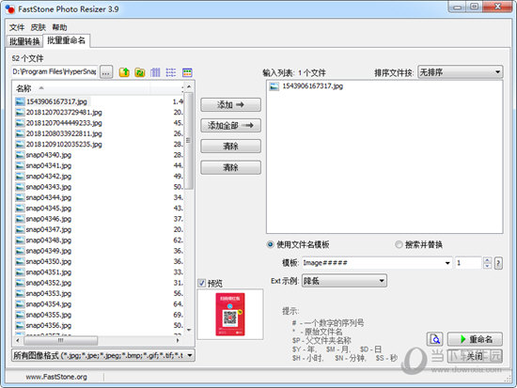Select 1543906167317.jpg in the input list
Image resolution: width=517 pixels, height=388 pixels.
(x=312, y=86)
